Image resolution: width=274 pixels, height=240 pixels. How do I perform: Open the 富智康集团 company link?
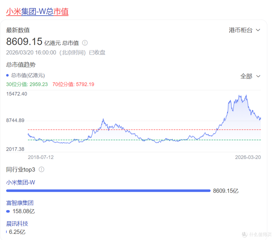coord(20,203)
